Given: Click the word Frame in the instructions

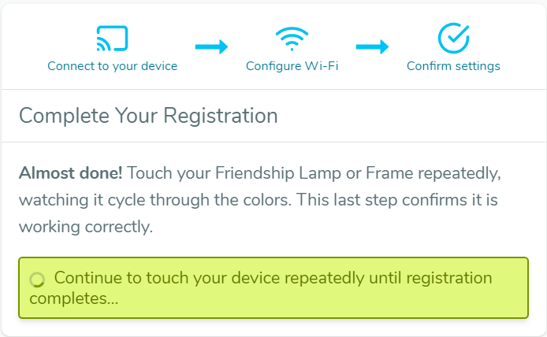Looking at the screenshot, I should [389, 173].
